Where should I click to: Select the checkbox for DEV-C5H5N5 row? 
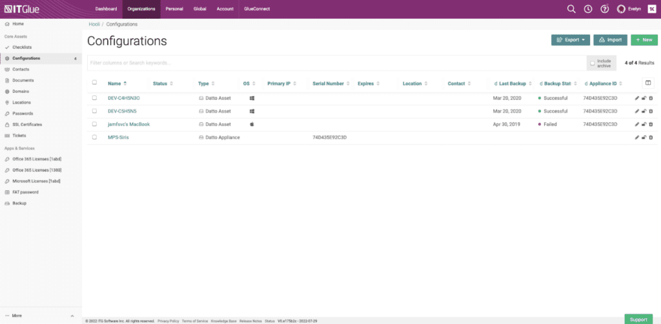point(94,111)
